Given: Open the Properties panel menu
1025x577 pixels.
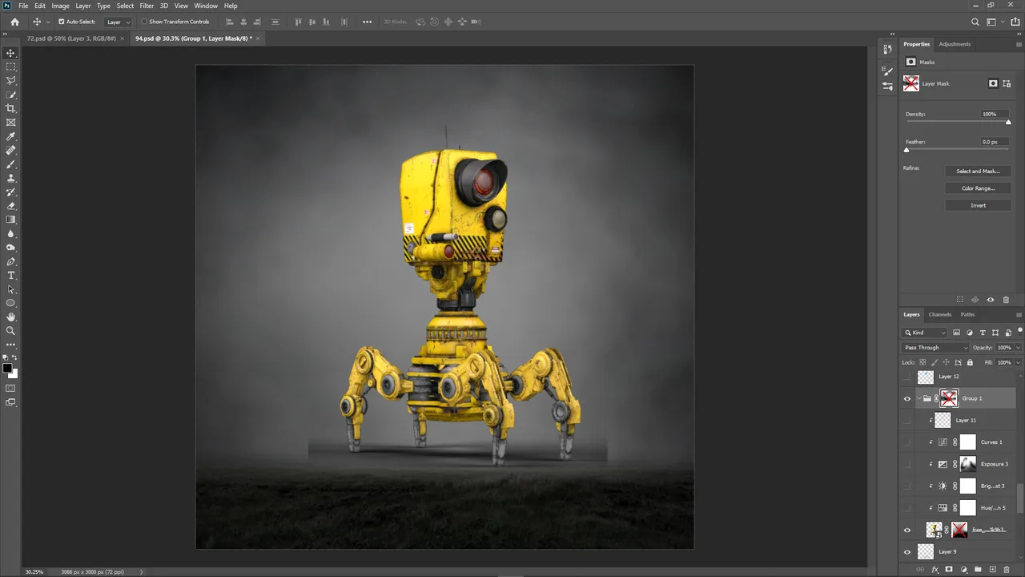Looking at the screenshot, I should pyautogui.click(x=1019, y=44).
